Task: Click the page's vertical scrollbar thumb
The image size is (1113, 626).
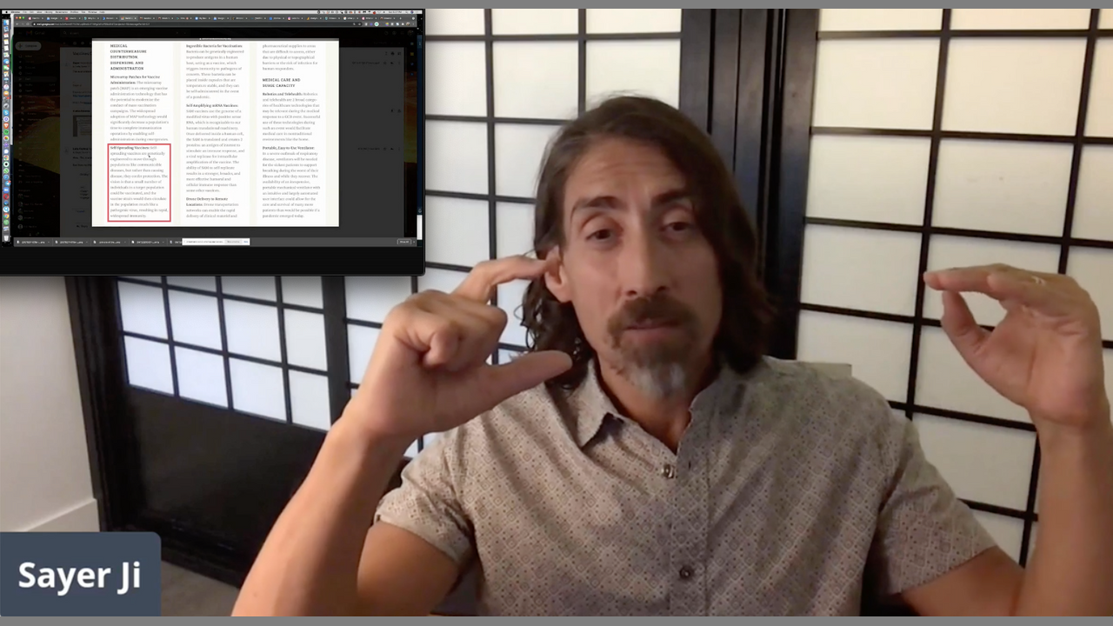Action: pos(420,224)
